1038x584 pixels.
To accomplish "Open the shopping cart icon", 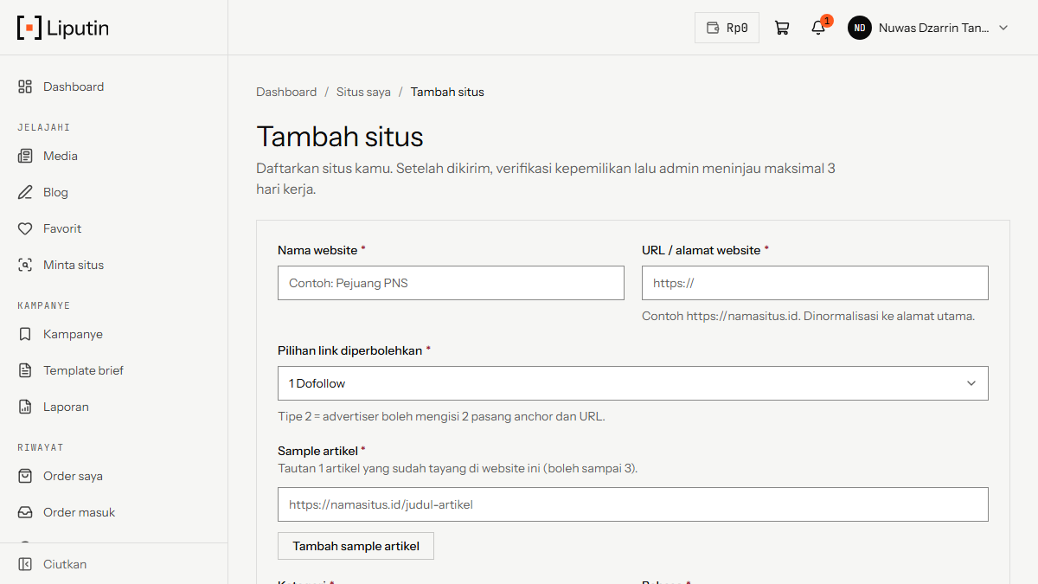I will pyautogui.click(x=782, y=28).
